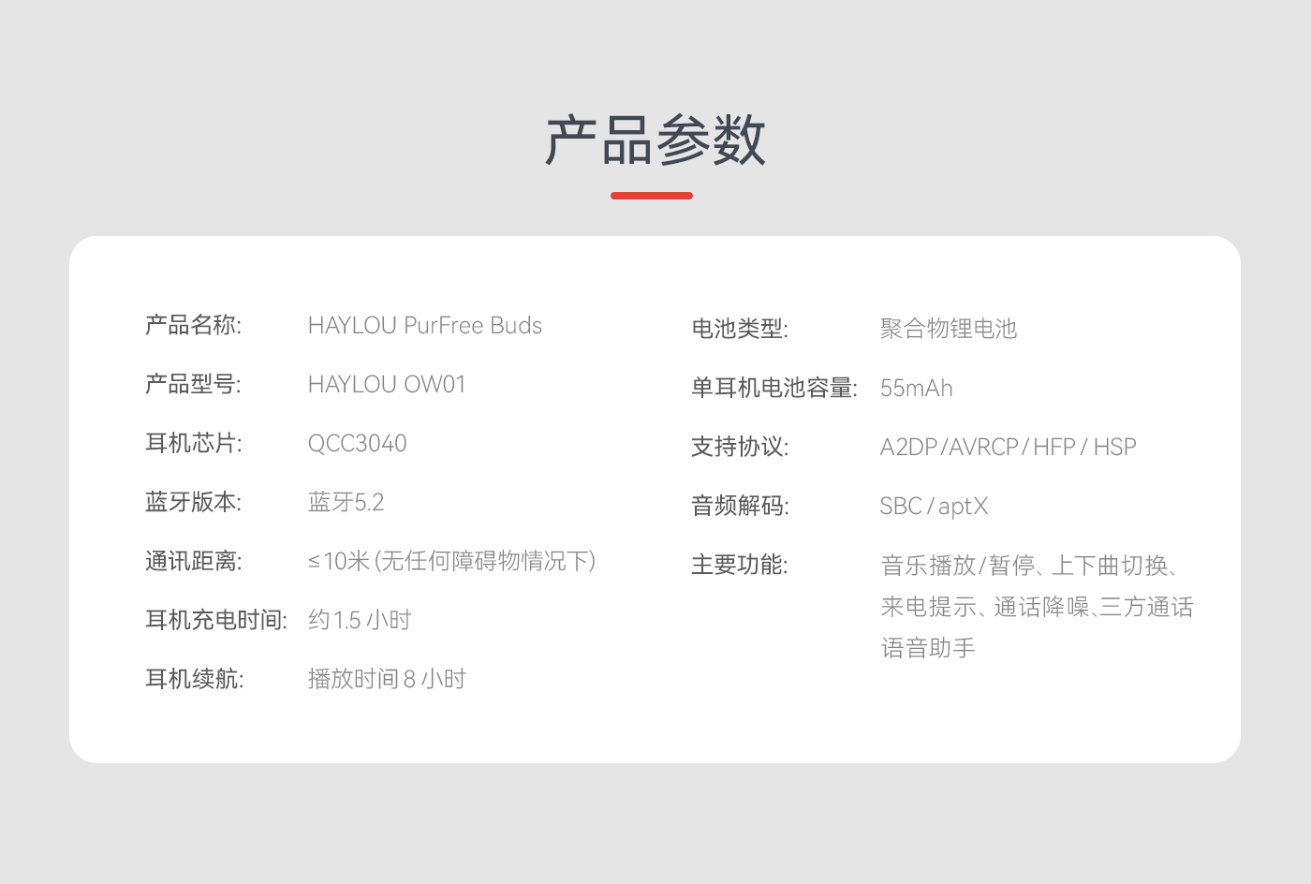Select the 音乐播放/暂停、上下曲切换 line
The image size is (1311, 884).
[1029, 566]
